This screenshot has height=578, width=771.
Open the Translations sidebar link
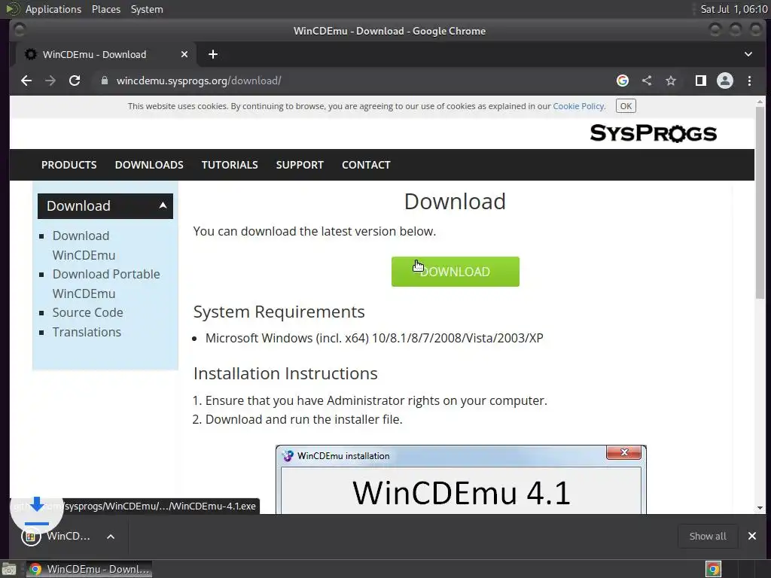click(x=87, y=332)
